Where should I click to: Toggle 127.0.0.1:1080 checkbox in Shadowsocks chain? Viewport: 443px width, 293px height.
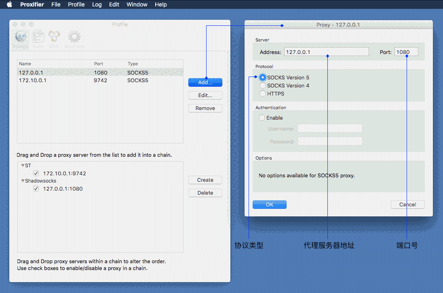[36, 189]
